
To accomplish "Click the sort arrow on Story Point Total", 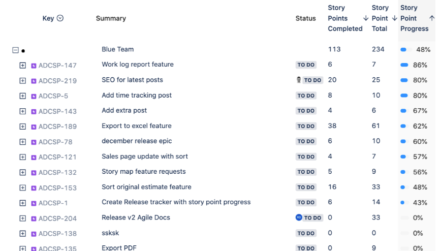I will tap(395, 18).
